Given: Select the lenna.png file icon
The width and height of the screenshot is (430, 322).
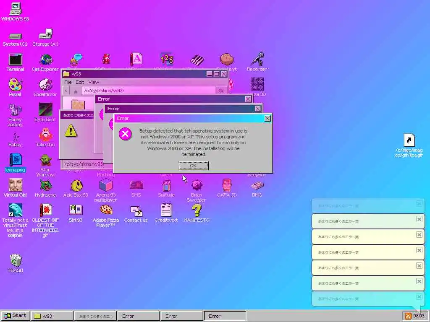Looking at the screenshot, I should pos(15,160).
